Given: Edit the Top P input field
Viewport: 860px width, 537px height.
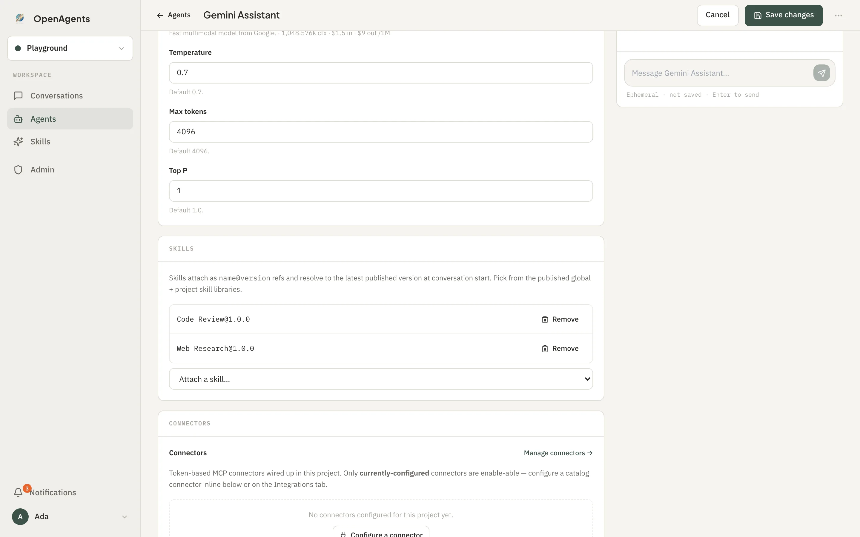Looking at the screenshot, I should (381, 191).
